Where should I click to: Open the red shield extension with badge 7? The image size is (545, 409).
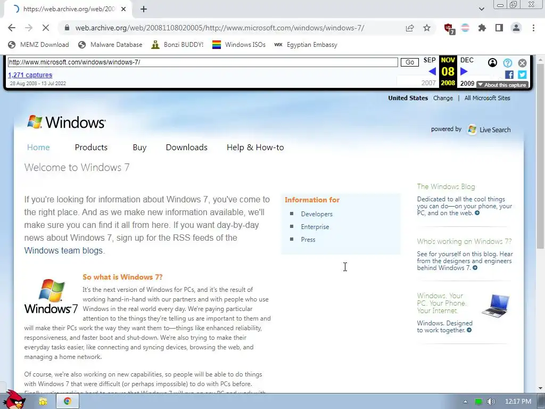(449, 29)
